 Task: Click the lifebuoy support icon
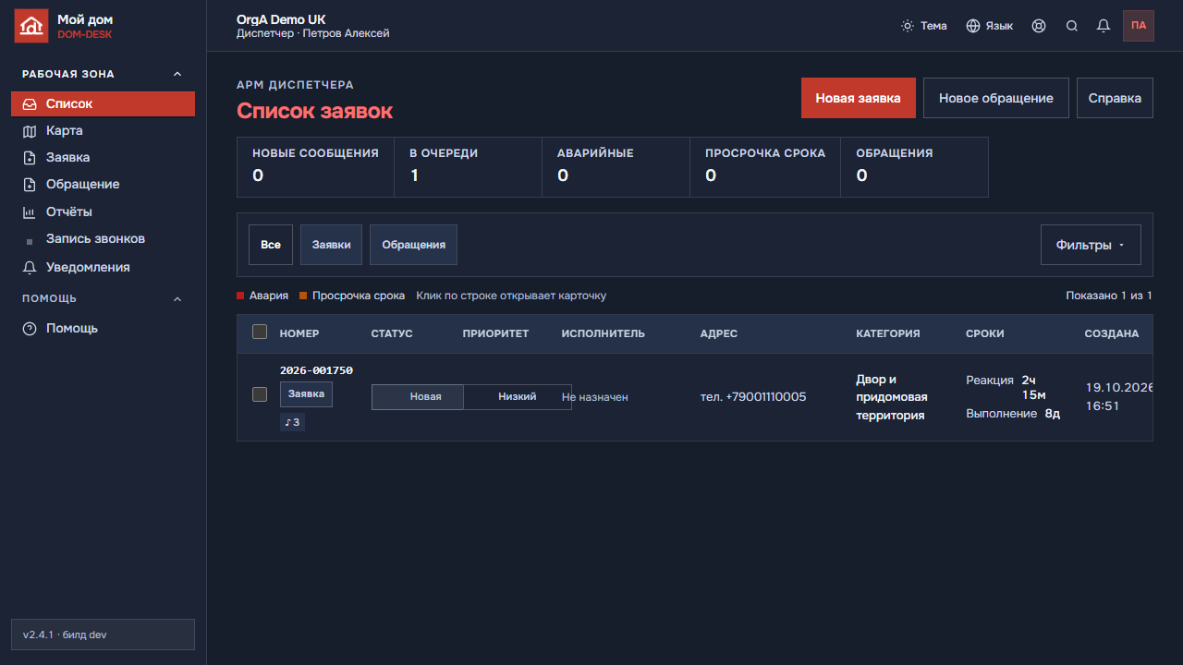coord(1039,26)
